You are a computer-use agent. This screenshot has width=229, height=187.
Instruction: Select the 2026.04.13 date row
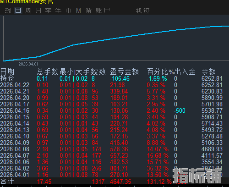point(15,130)
